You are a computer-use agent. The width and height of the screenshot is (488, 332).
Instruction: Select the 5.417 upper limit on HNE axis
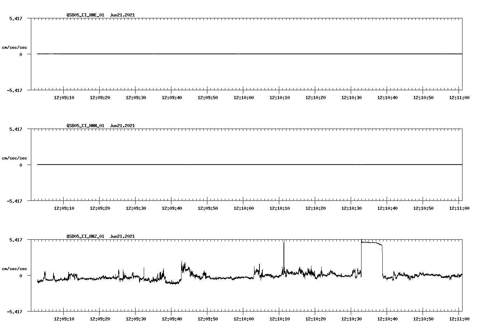point(16,18)
